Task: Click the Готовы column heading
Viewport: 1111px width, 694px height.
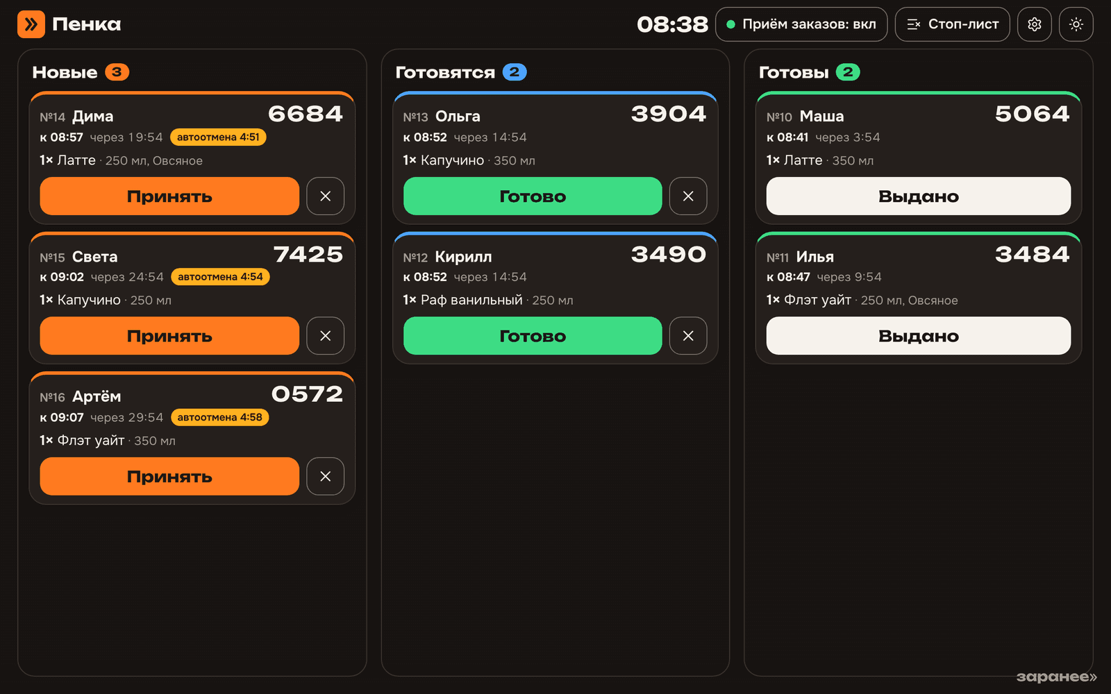Action: coord(794,72)
